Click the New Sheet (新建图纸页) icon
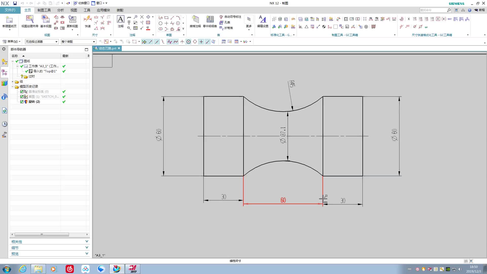The image size is (487, 274). [9, 20]
